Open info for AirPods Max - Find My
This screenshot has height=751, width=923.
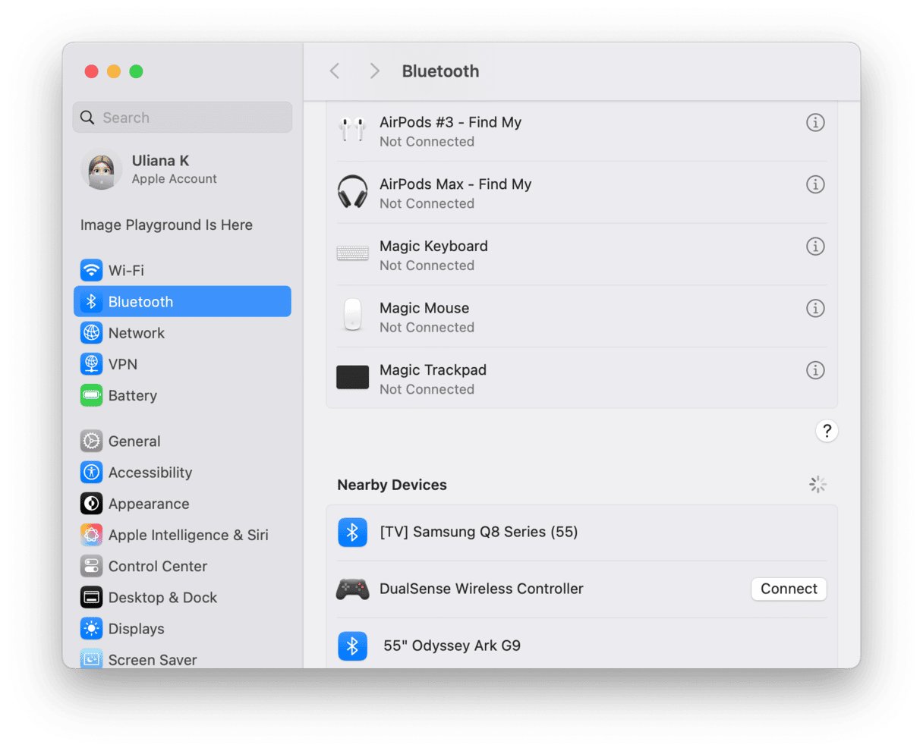[x=815, y=184]
